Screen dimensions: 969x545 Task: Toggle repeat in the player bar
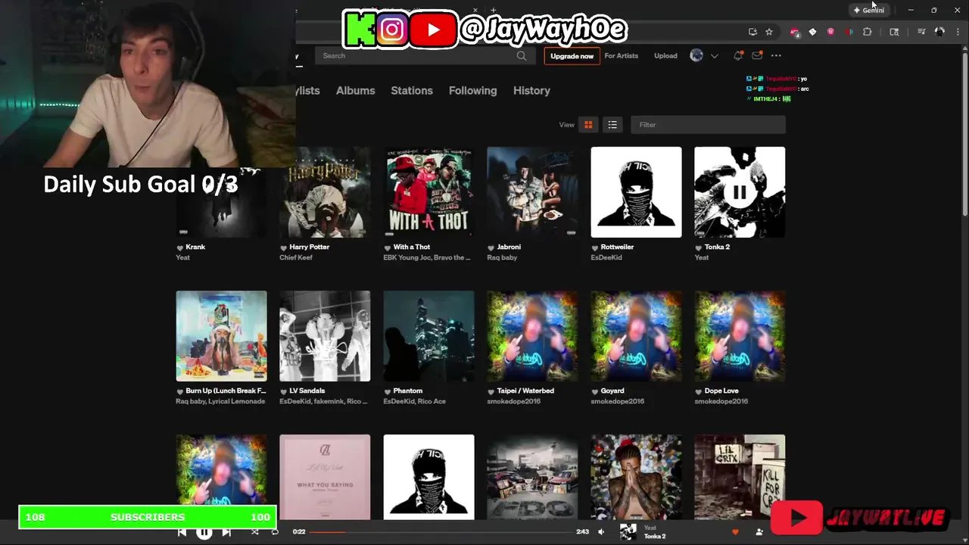275,532
